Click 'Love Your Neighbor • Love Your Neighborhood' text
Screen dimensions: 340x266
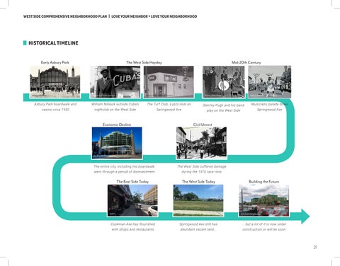(x=154, y=16)
